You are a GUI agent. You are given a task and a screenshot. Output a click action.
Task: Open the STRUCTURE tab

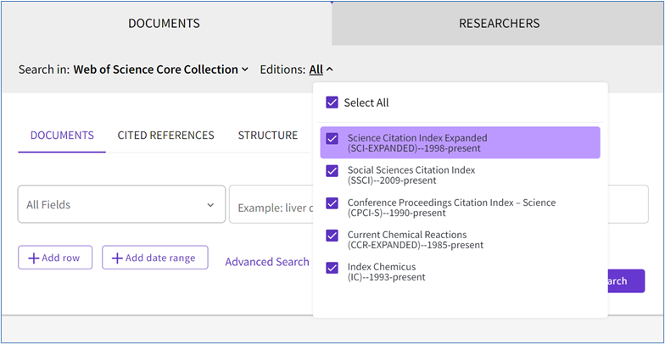268,136
